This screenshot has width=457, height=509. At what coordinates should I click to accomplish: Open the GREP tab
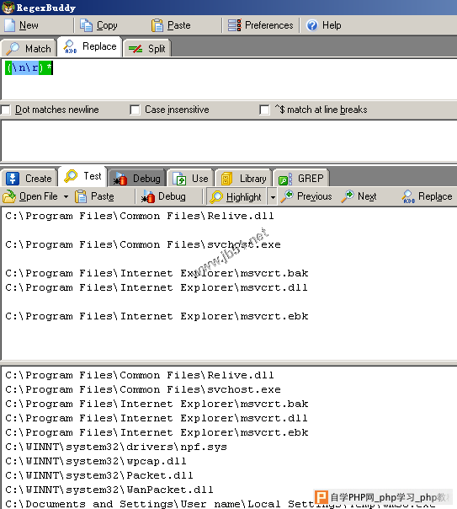point(301,179)
